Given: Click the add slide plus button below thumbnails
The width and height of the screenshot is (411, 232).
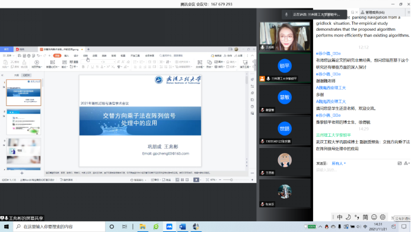Looking at the screenshot, I should coord(22,173).
